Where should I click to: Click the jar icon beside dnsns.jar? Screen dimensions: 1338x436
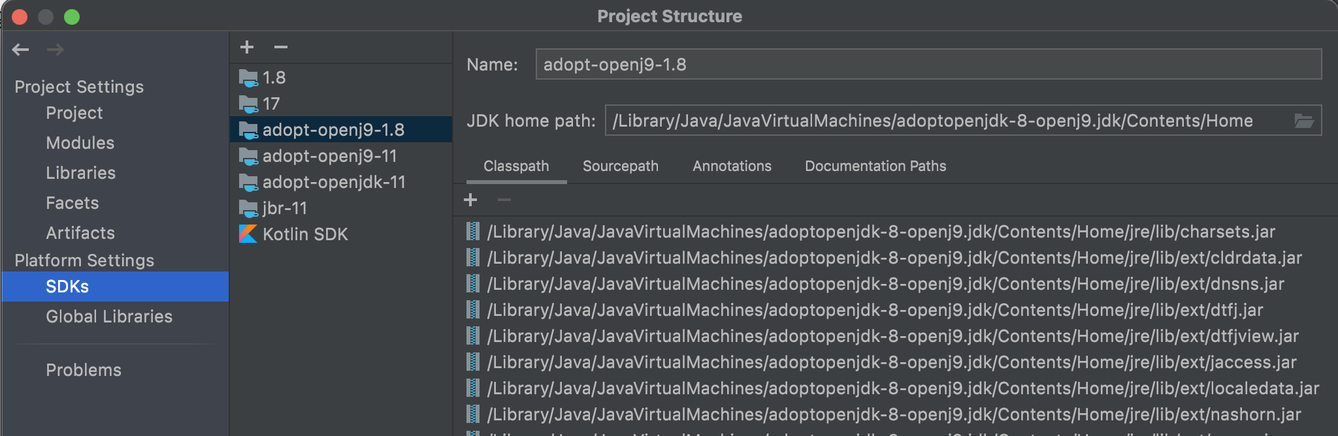pos(473,283)
